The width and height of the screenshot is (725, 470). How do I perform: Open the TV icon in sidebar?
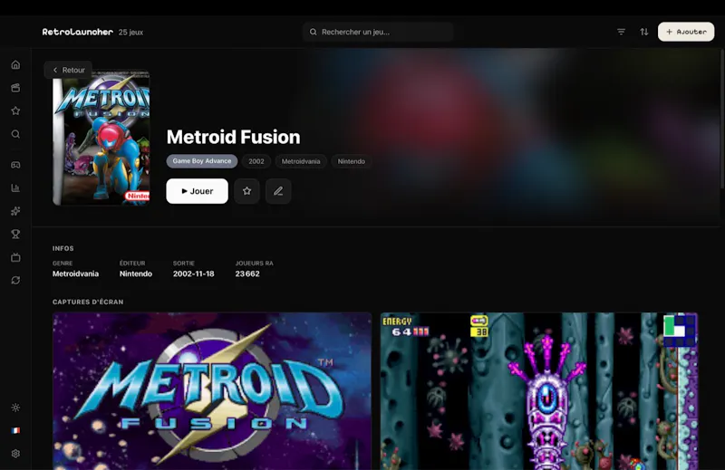(15, 257)
